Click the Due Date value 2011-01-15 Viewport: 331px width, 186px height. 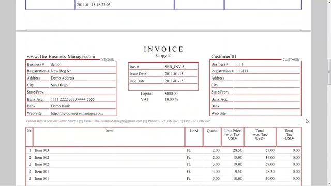point(174,81)
